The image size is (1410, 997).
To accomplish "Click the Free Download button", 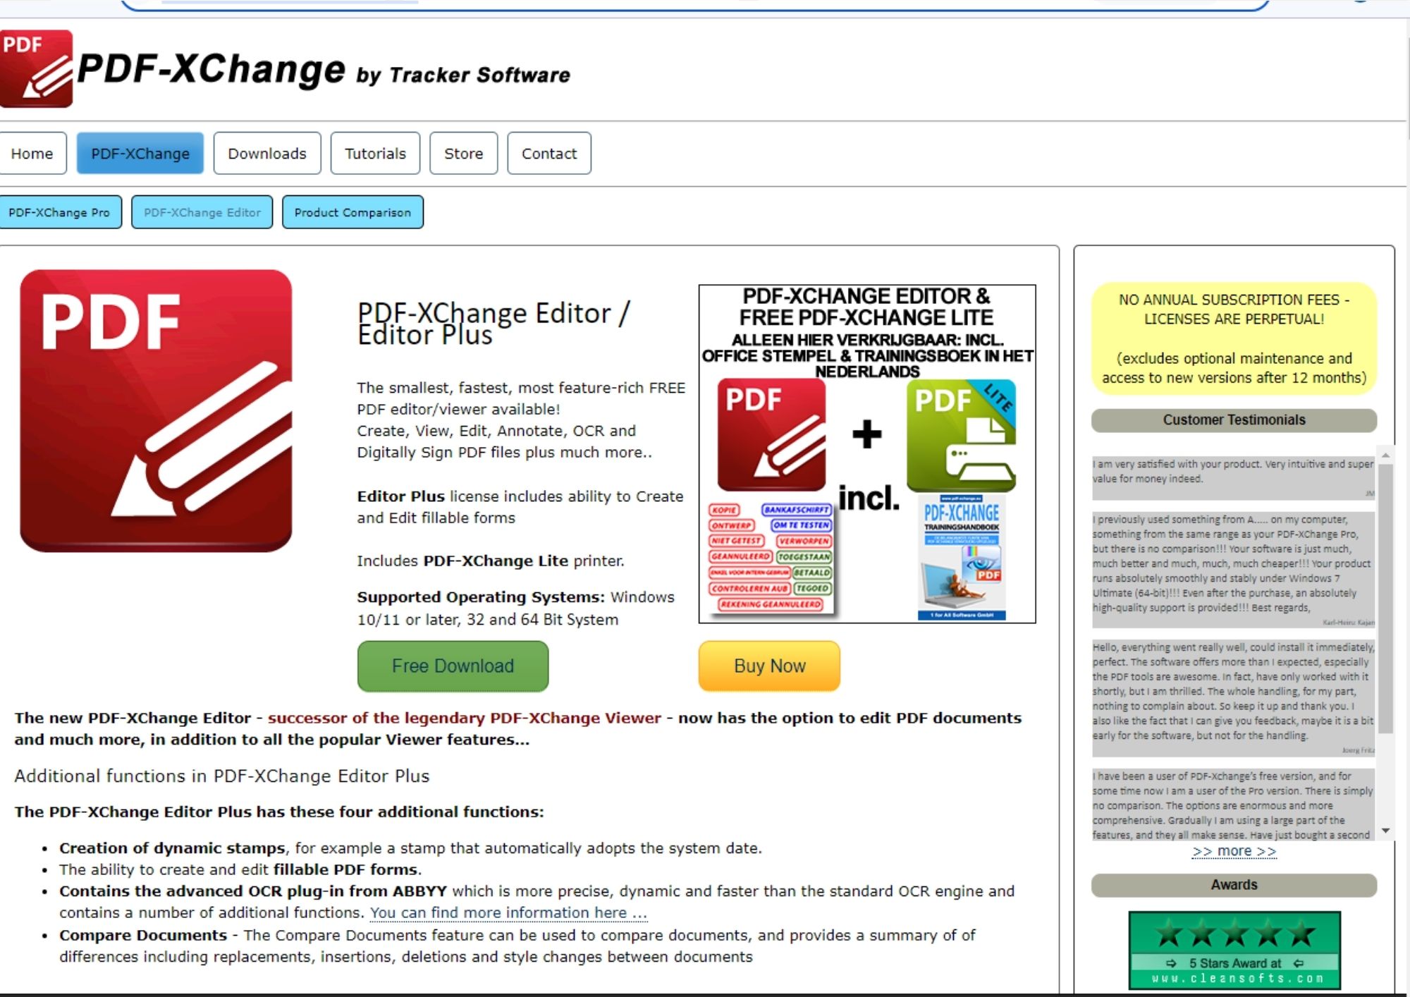I will 454,666.
